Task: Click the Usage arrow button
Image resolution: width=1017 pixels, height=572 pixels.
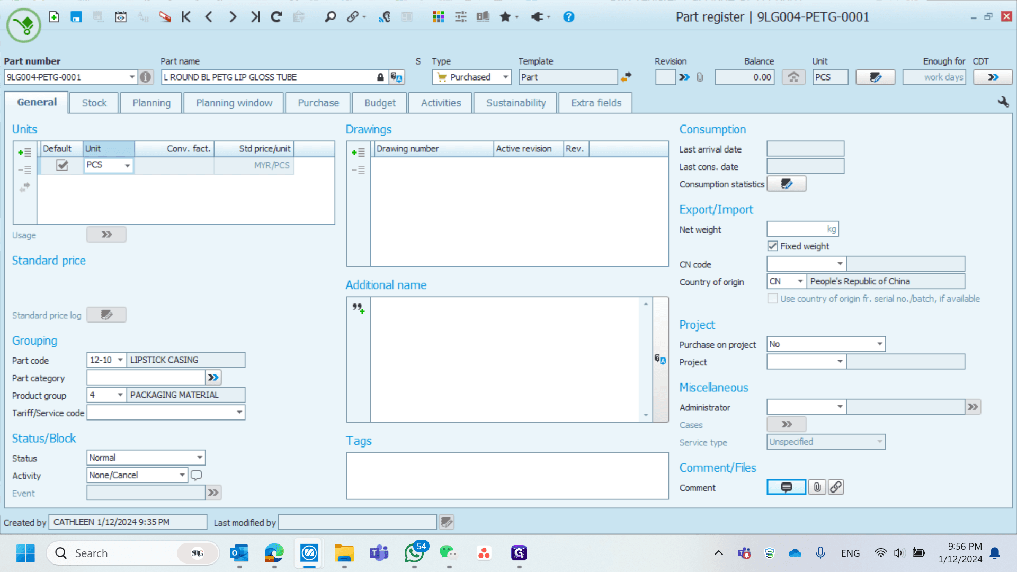Action: point(106,235)
